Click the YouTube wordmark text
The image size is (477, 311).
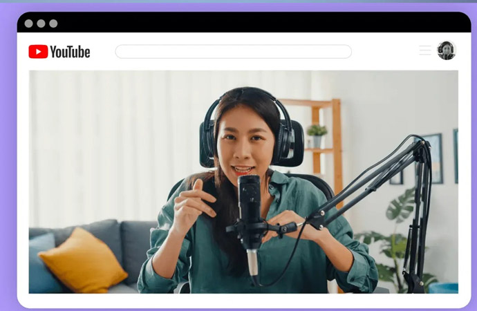(70, 52)
